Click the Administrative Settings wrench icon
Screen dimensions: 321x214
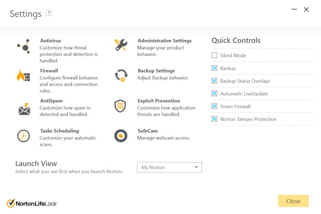point(121,45)
